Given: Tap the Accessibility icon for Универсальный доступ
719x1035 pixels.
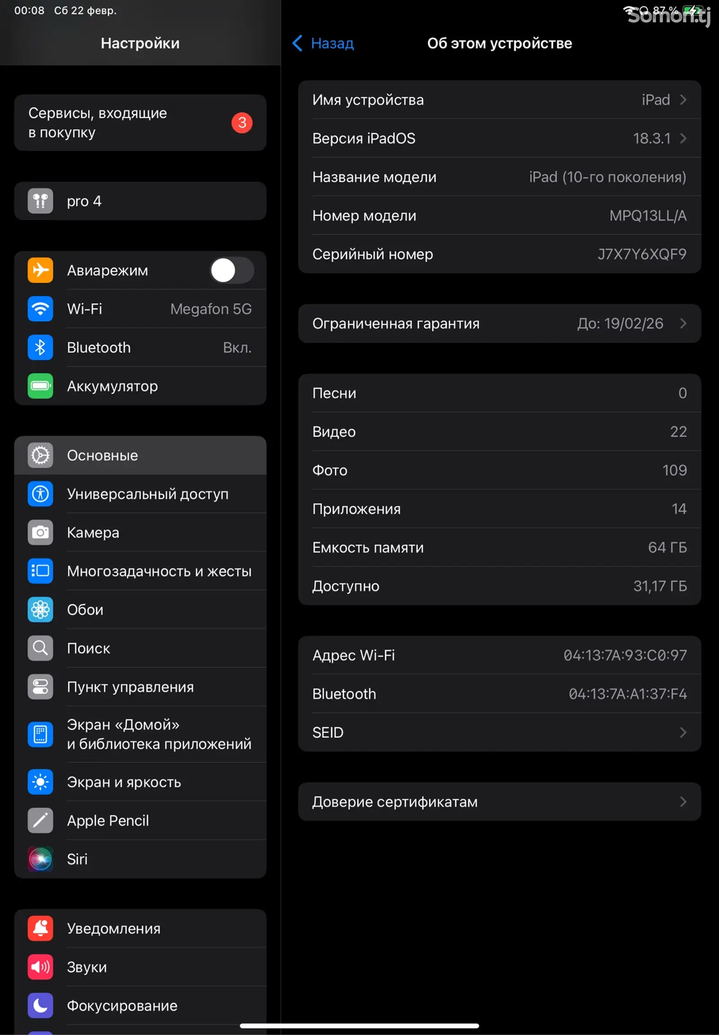Looking at the screenshot, I should tap(40, 494).
